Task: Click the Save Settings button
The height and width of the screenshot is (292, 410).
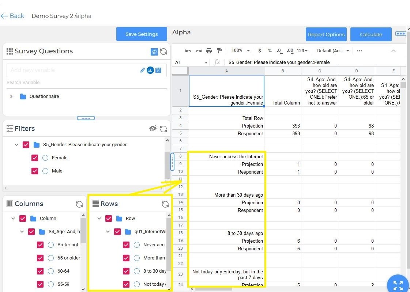Action: point(142,34)
